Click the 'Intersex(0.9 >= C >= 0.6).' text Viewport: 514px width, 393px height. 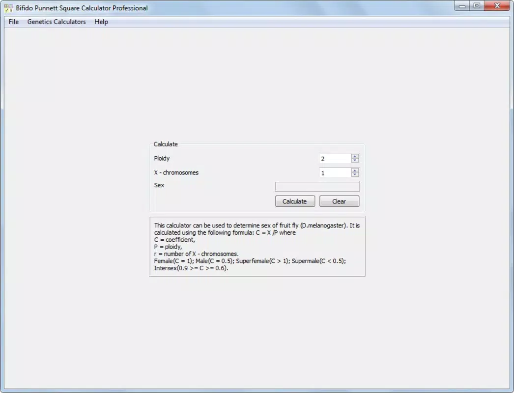(x=191, y=268)
